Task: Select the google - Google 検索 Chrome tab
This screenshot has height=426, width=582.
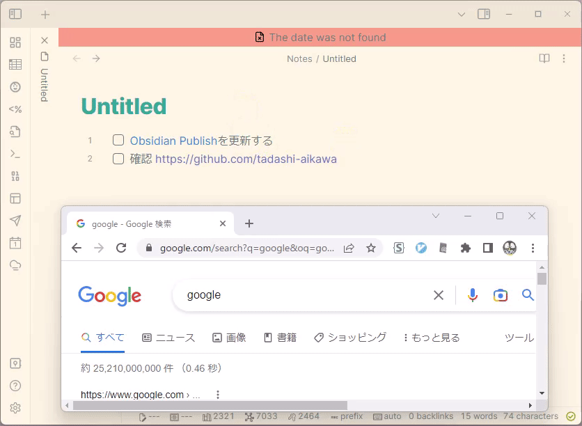Action: pyautogui.click(x=150, y=223)
